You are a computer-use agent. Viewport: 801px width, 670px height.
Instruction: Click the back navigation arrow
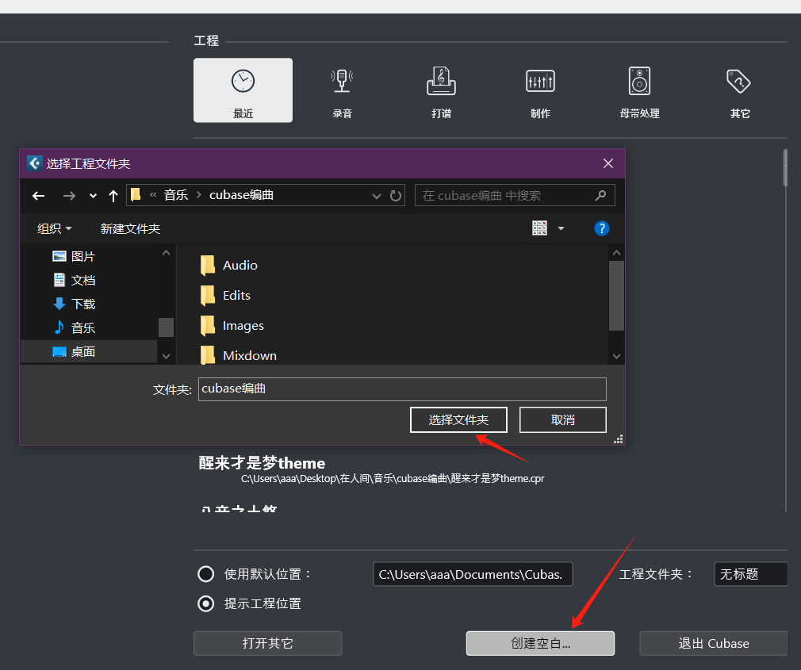tap(38, 195)
